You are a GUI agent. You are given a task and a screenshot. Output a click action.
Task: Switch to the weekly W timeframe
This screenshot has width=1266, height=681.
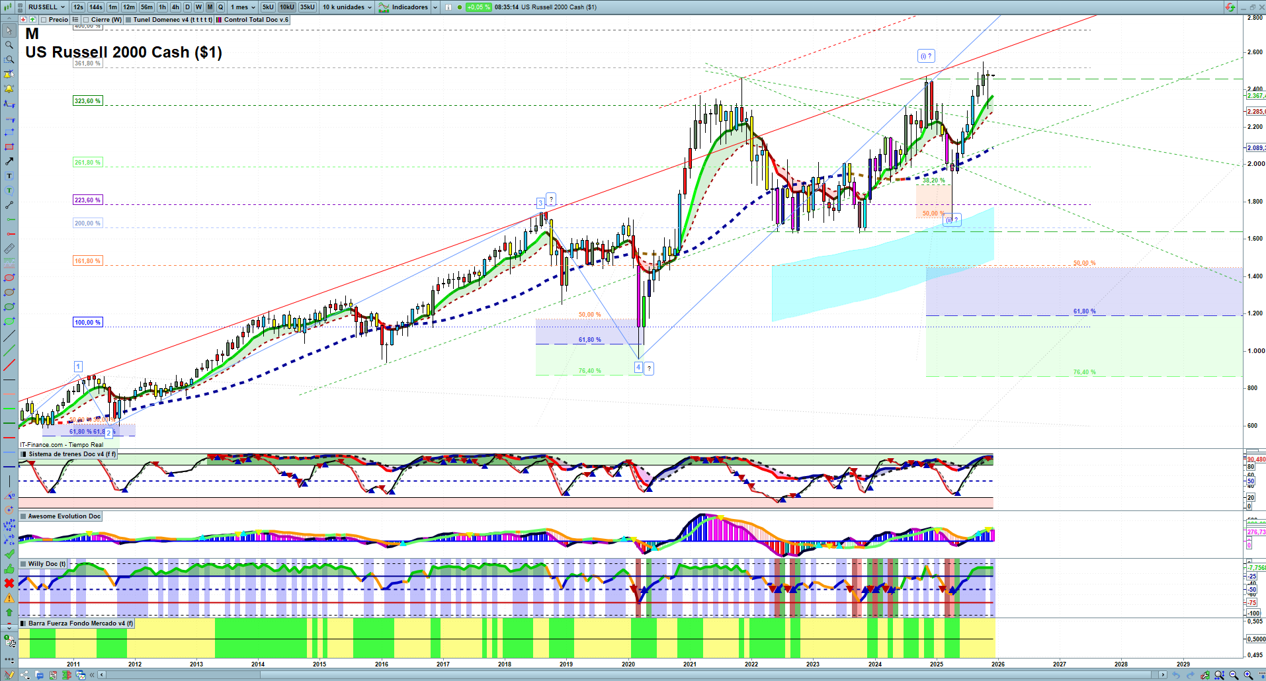click(x=198, y=7)
